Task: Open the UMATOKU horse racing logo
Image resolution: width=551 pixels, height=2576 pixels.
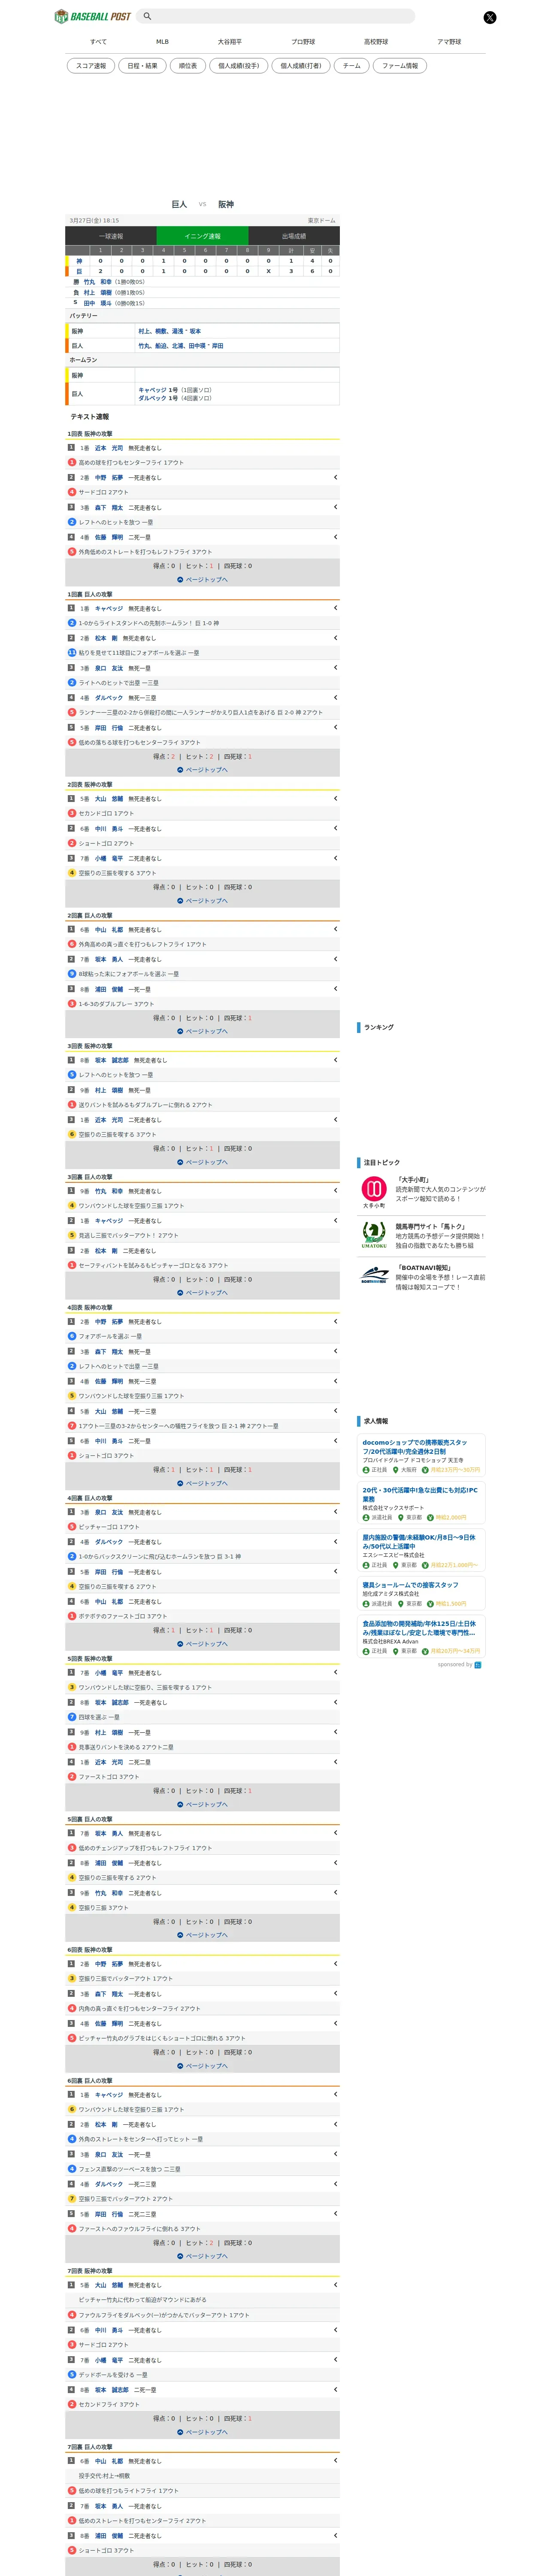Action: (x=374, y=1236)
